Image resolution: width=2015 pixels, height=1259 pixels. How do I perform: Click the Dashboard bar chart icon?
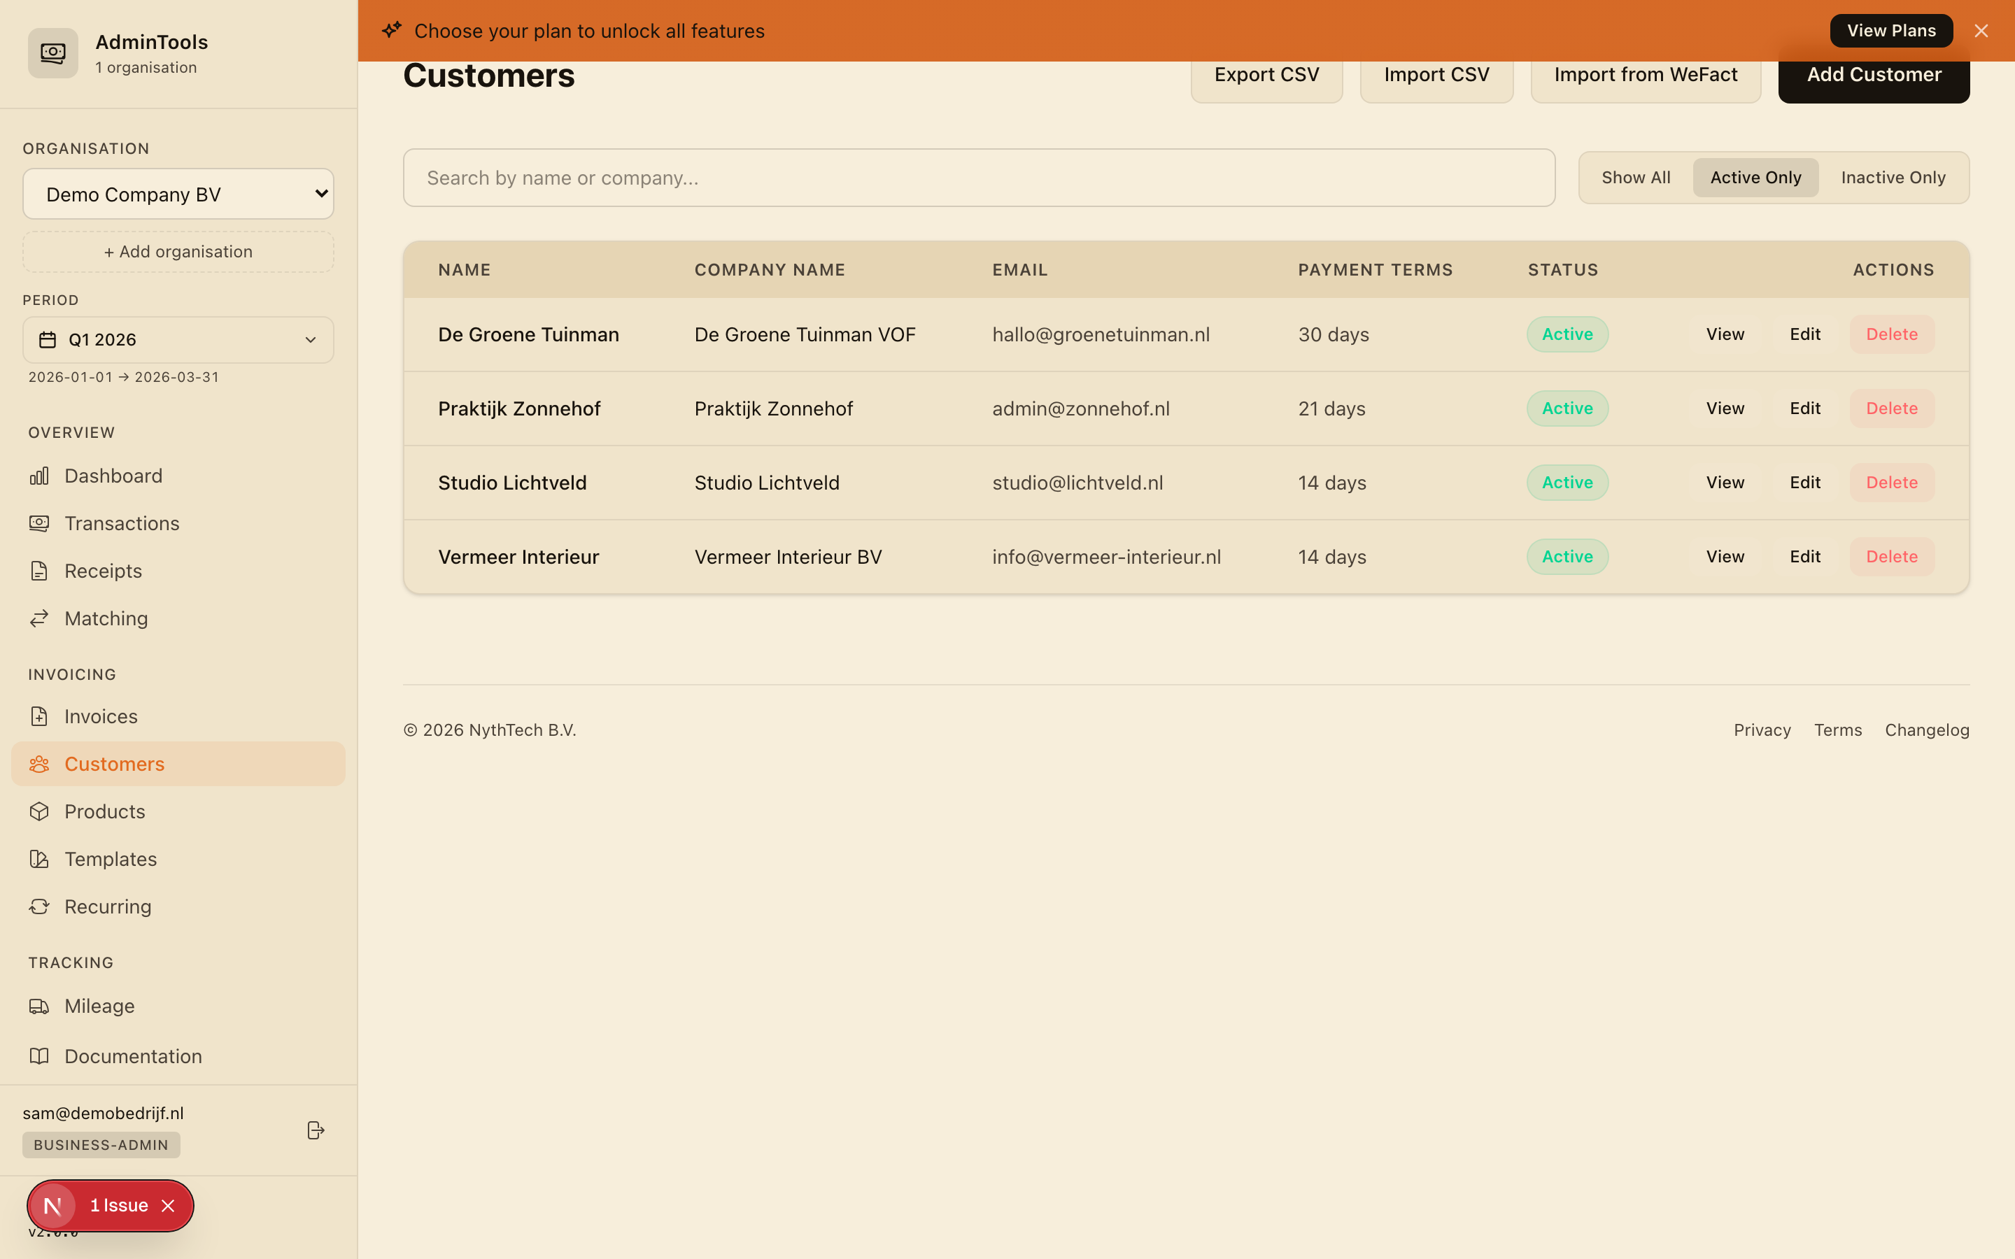coord(39,476)
